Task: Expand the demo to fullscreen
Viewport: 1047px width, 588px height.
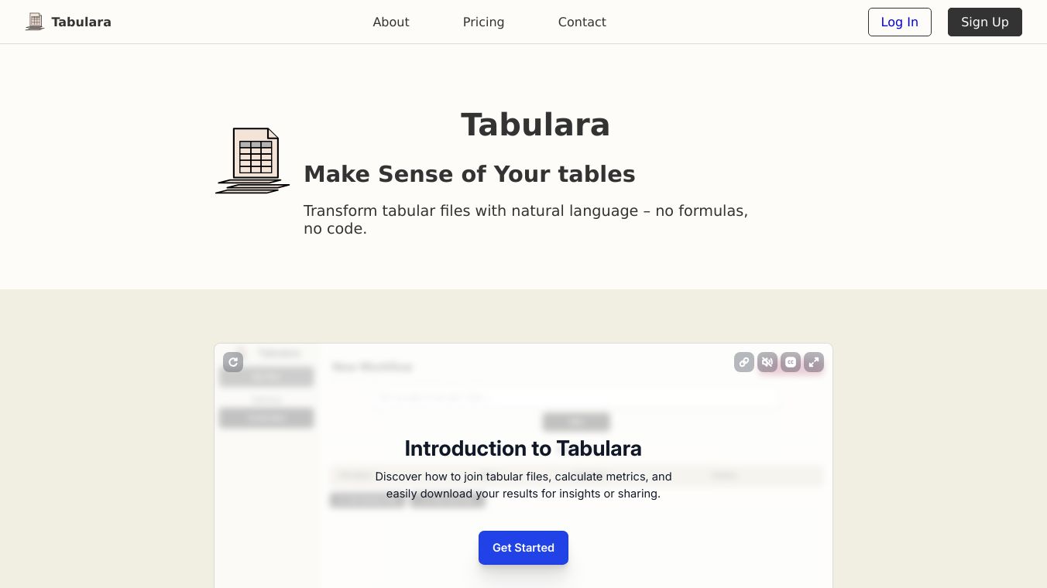Action: [813, 362]
